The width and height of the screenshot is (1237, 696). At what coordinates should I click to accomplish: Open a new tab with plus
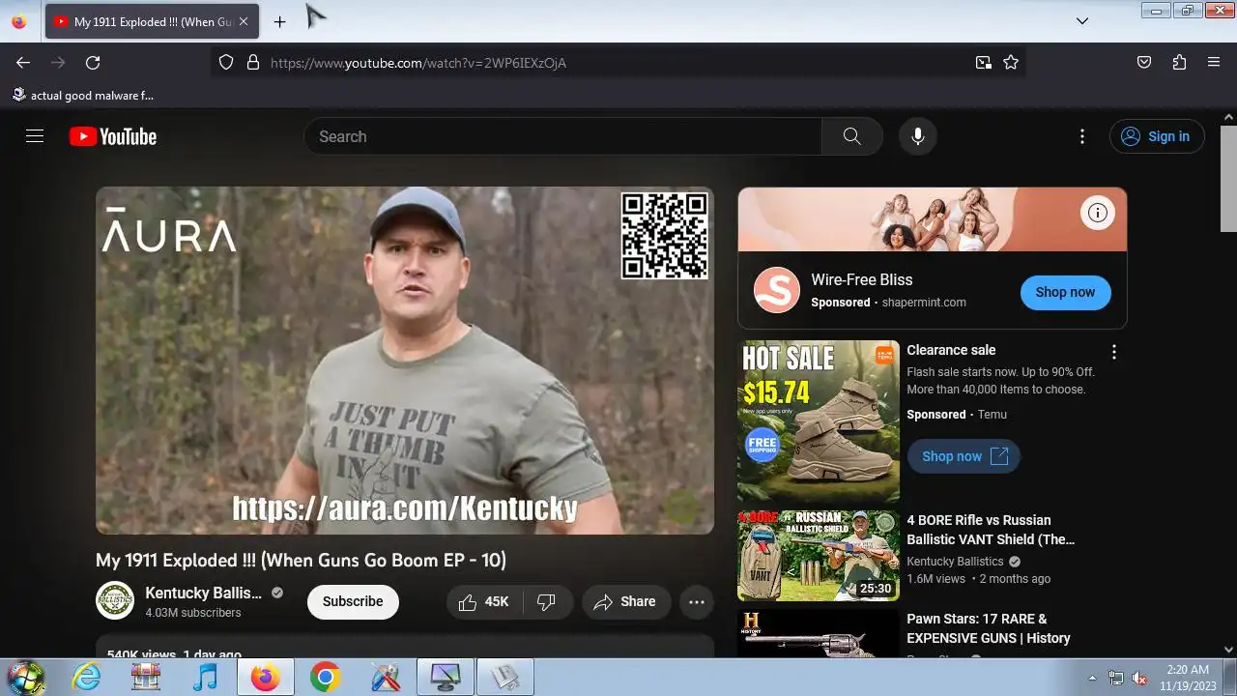279,21
